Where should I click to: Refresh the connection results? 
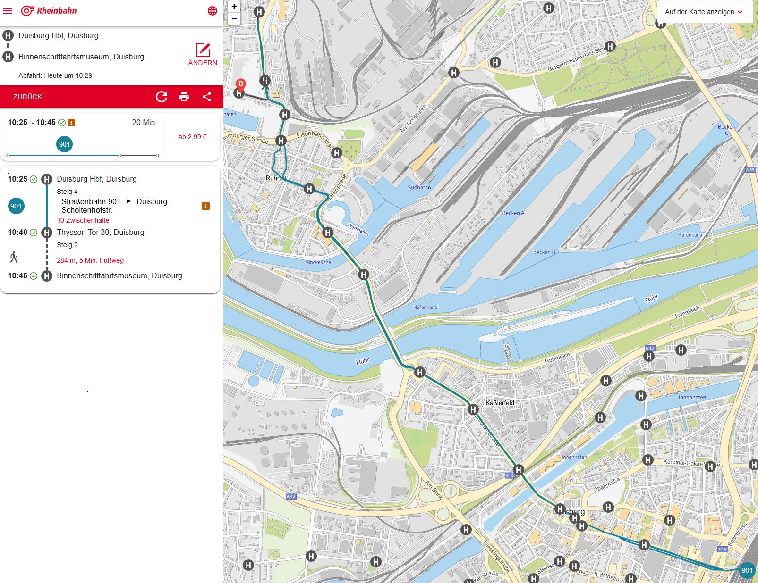tap(162, 97)
